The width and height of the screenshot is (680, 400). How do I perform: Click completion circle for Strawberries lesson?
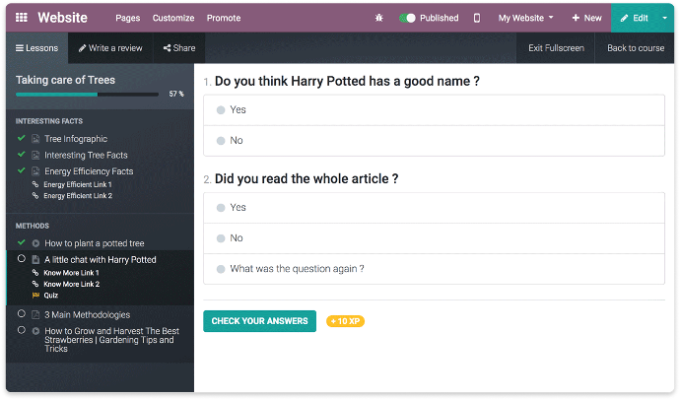click(22, 330)
